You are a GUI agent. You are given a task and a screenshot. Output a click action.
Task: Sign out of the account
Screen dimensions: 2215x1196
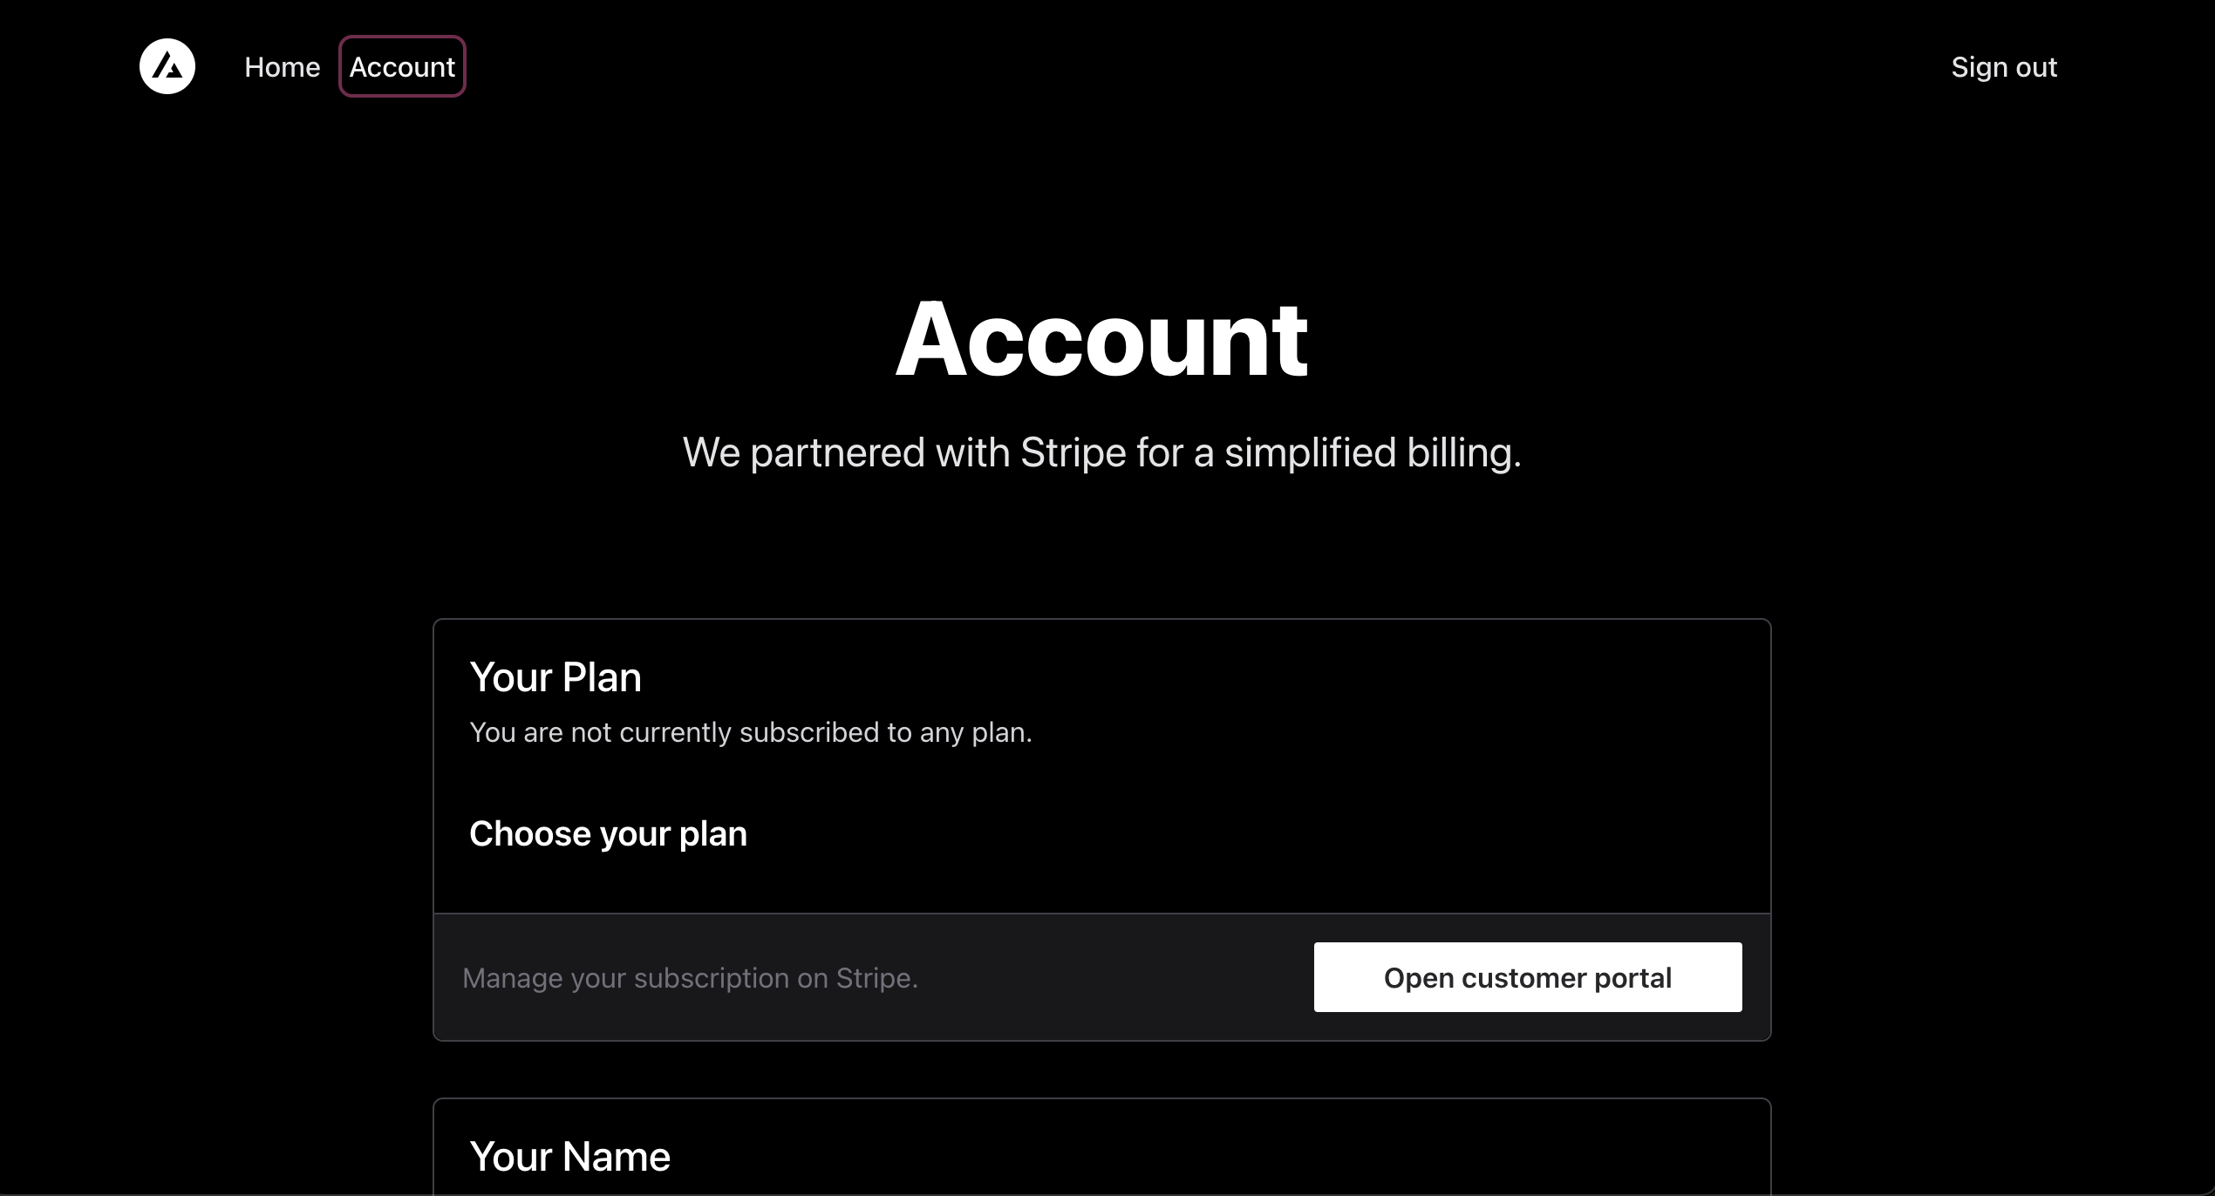point(2003,67)
